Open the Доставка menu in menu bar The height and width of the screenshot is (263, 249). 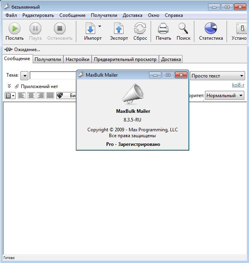tap(133, 15)
